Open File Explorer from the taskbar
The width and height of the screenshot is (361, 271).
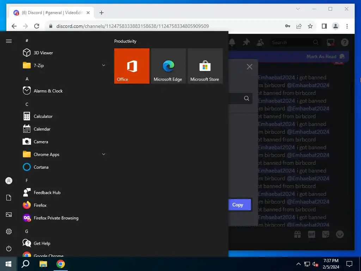pyautogui.click(x=43, y=264)
